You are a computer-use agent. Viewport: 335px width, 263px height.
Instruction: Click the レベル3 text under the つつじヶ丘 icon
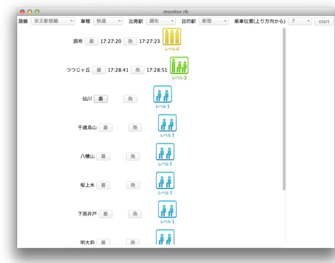point(179,78)
